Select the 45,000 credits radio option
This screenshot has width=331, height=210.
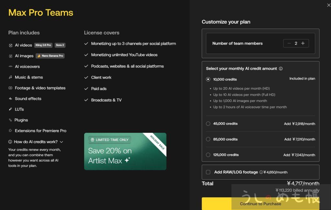(208, 124)
